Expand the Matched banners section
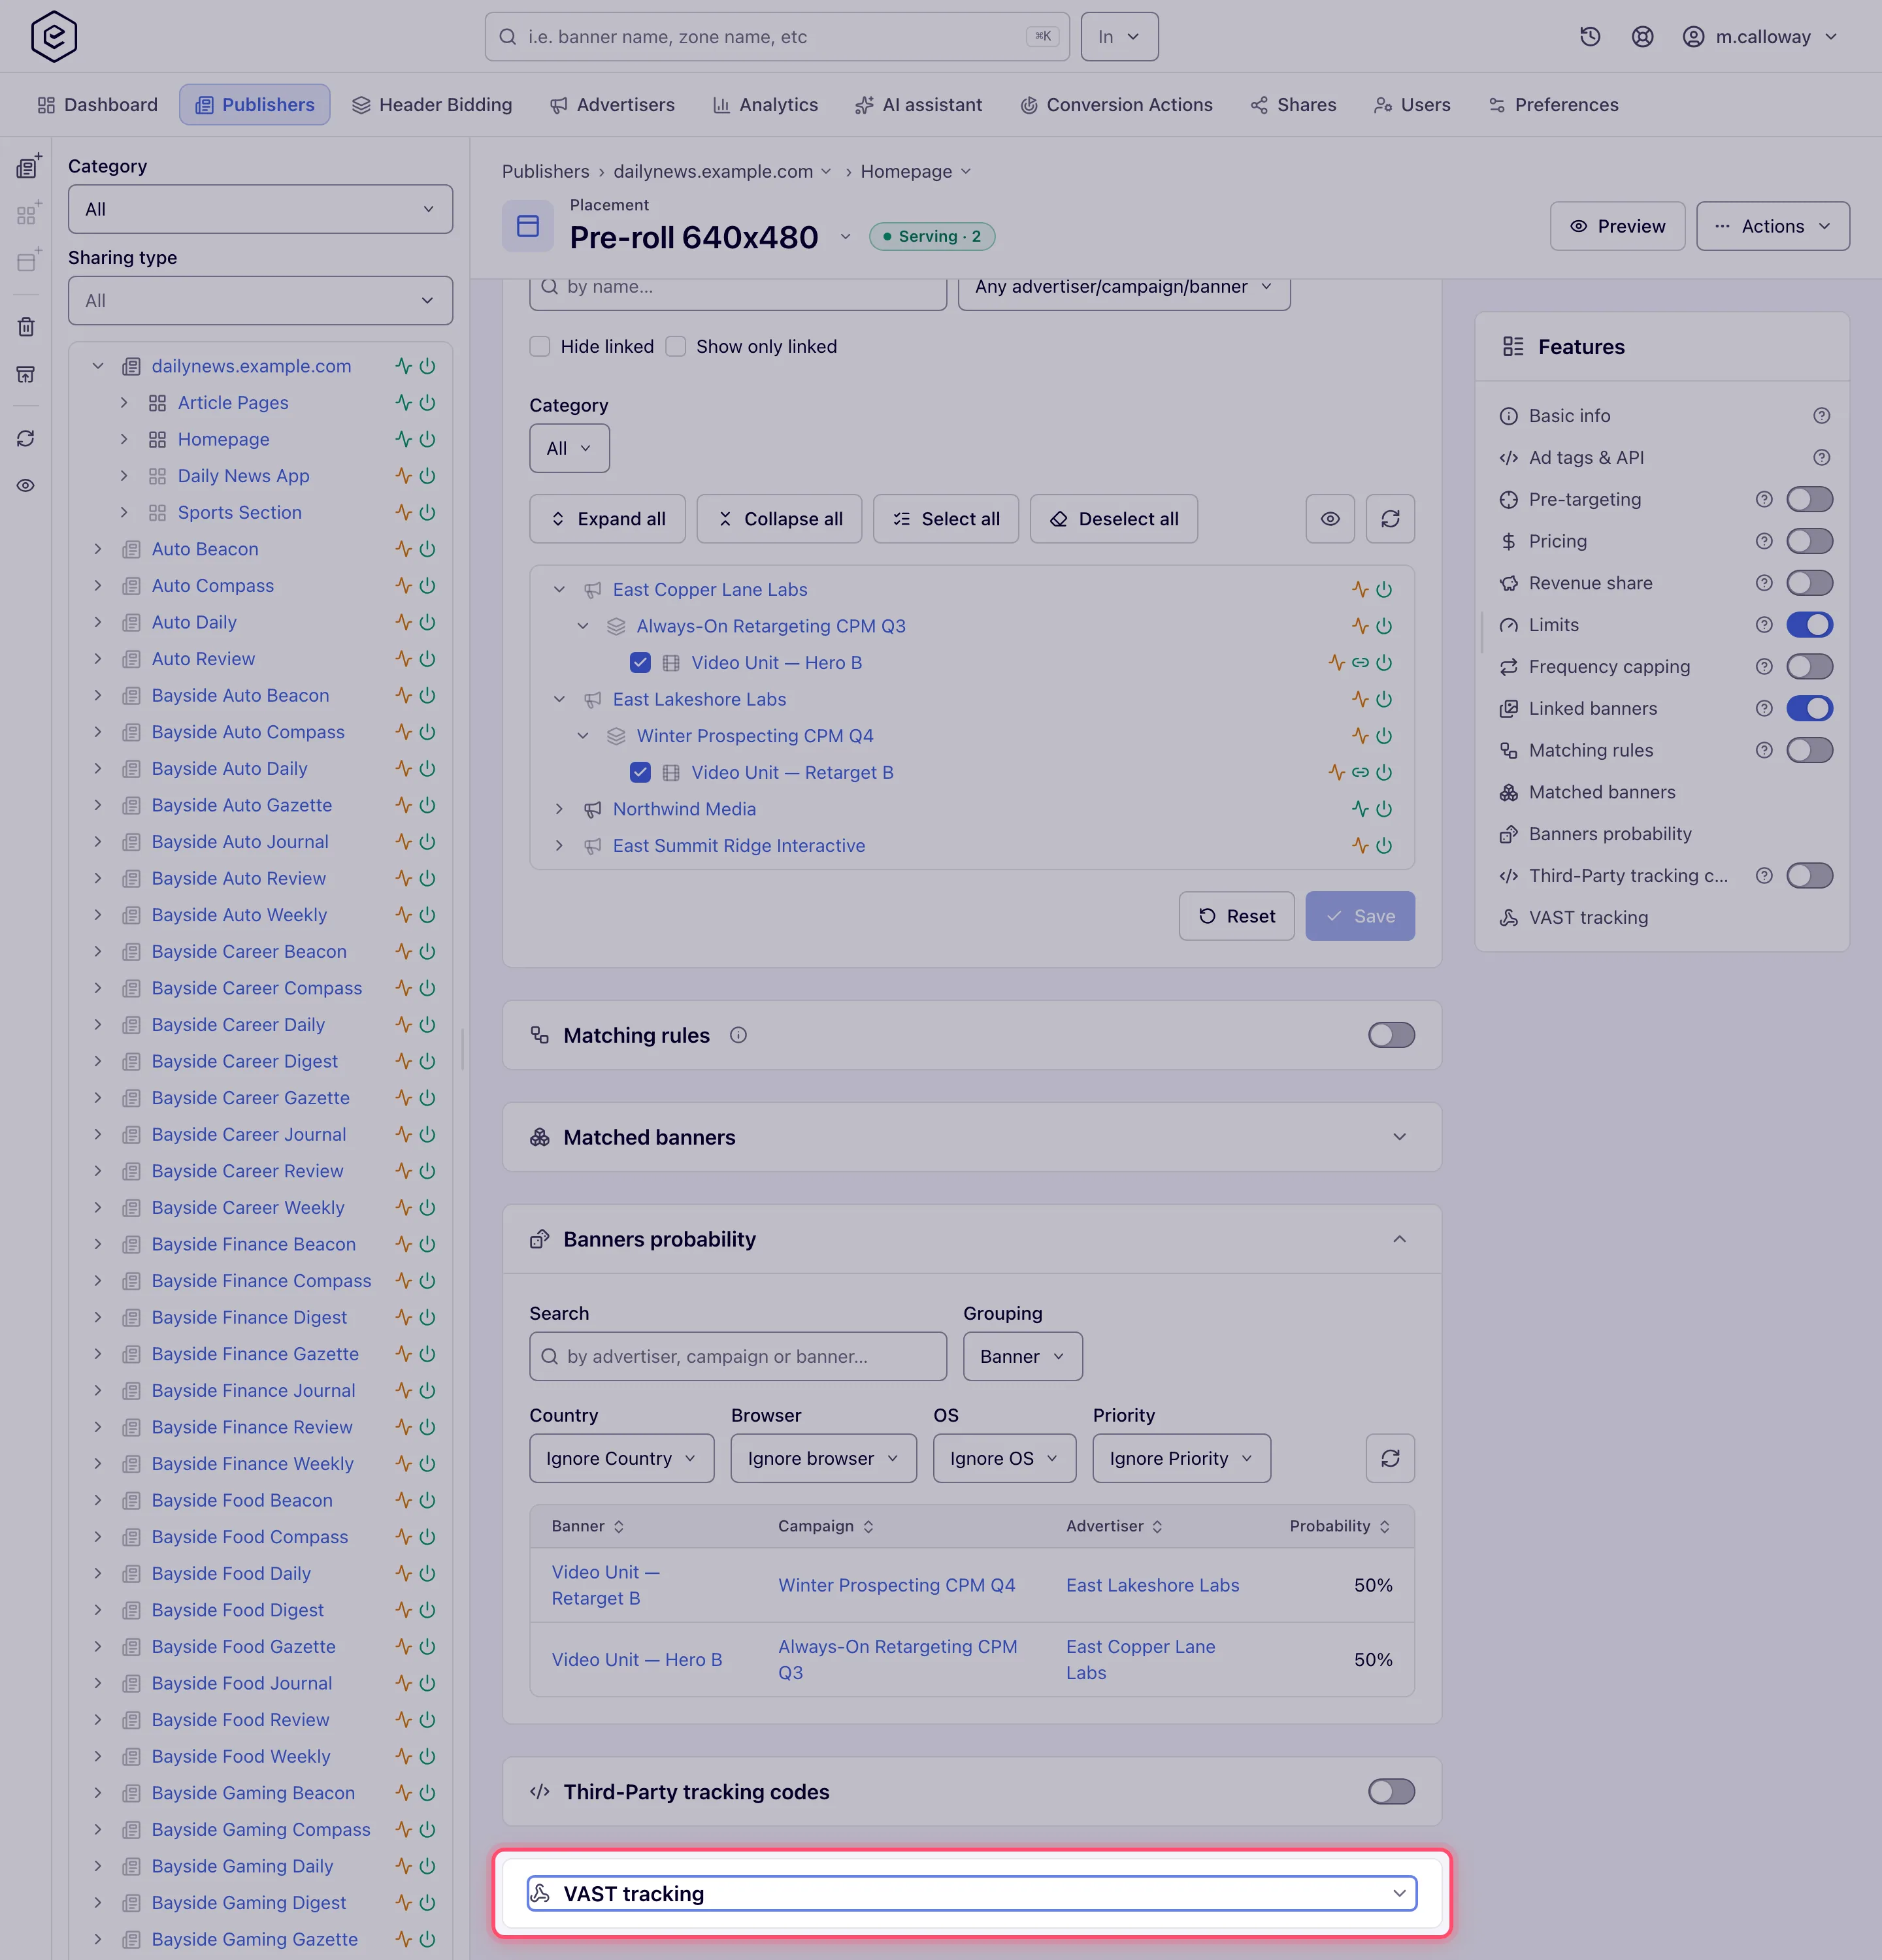The height and width of the screenshot is (1960, 1882). click(1399, 1137)
